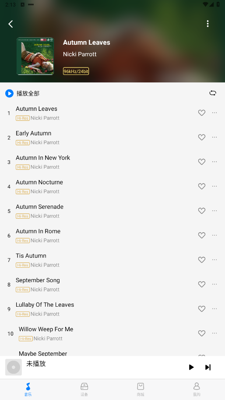The width and height of the screenshot is (225, 400).
Task: Click the blue Play All icon
Action: pyautogui.click(x=10, y=93)
